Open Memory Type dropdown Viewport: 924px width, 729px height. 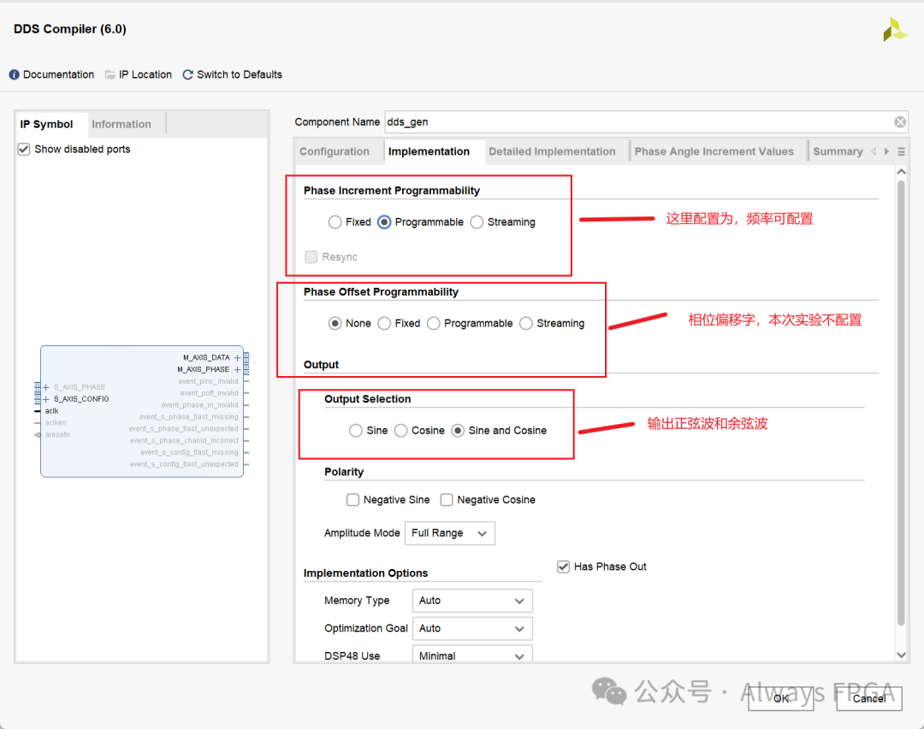472,601
